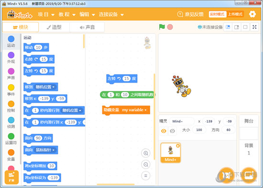Viewport: 263px width, 188px height.
Task: Click the workspace 左转 15 度 block
Action: (x=122, y=79)
